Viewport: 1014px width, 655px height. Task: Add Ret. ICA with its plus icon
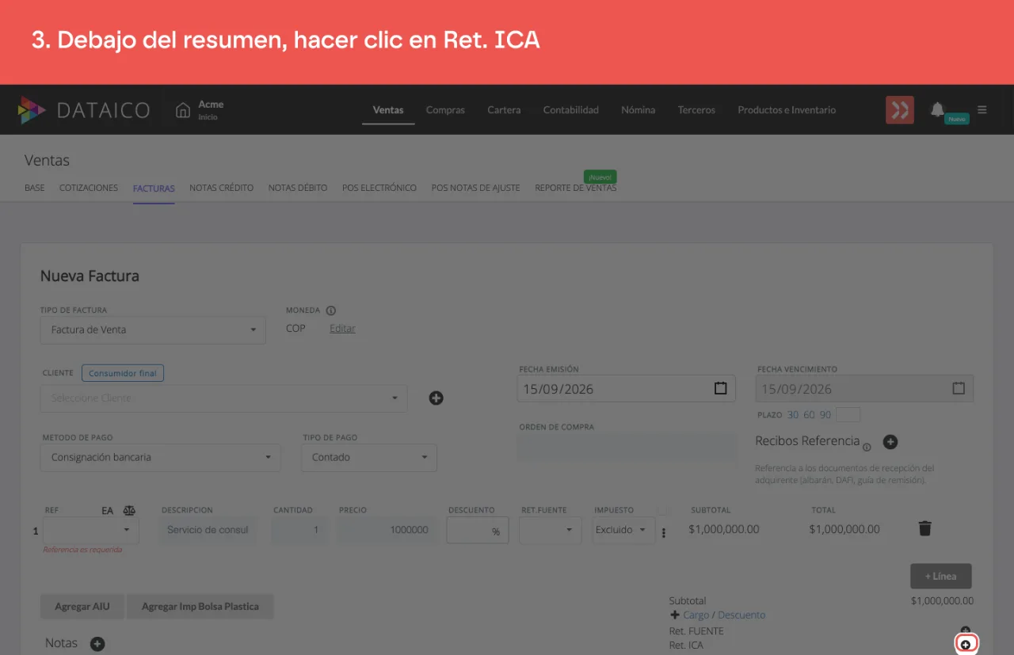coord(966,645)
